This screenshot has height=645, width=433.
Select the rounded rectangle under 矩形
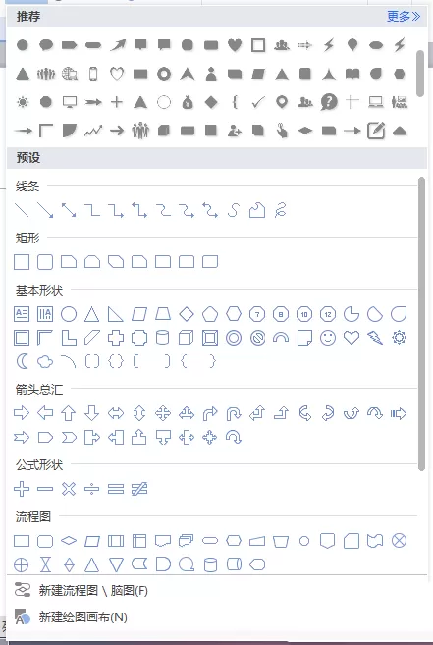[45, 262]
